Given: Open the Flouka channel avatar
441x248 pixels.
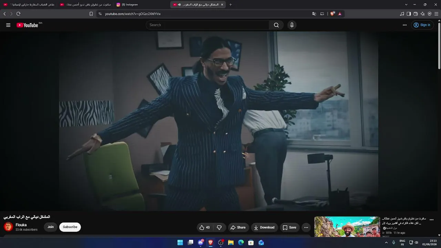Looking at the screenshot, I should (x=8, y=227).
